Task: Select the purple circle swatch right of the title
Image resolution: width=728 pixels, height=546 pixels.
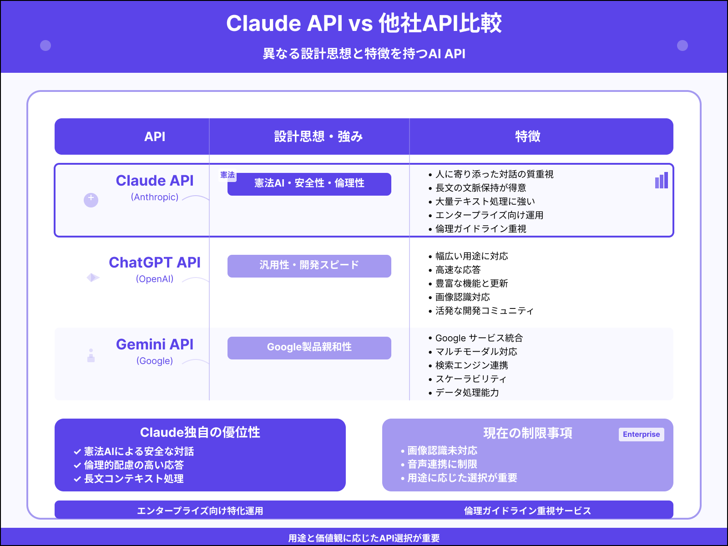Action: (682, 45)
